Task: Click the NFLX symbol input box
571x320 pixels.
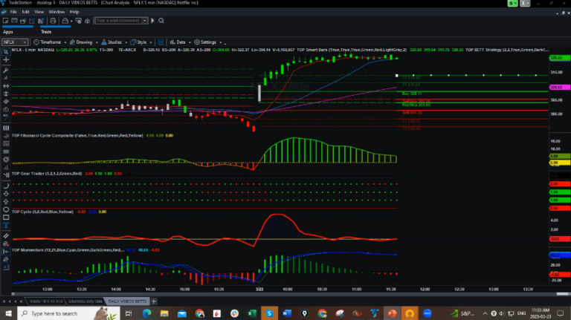Action: 15,42
